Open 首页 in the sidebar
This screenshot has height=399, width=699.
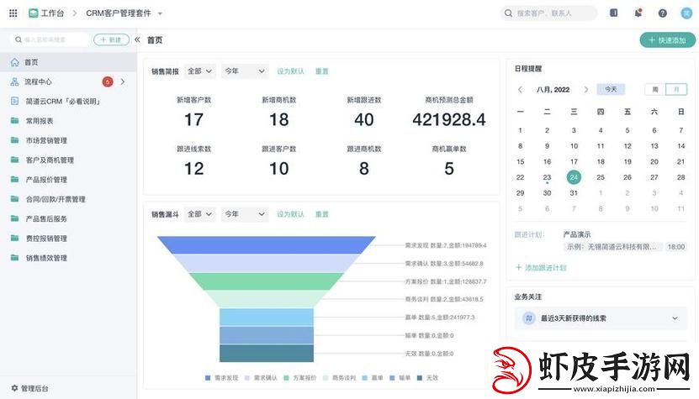68,62
